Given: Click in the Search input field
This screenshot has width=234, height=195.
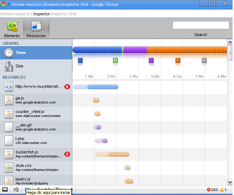Looking at the screenshot, I should [200, 25].
